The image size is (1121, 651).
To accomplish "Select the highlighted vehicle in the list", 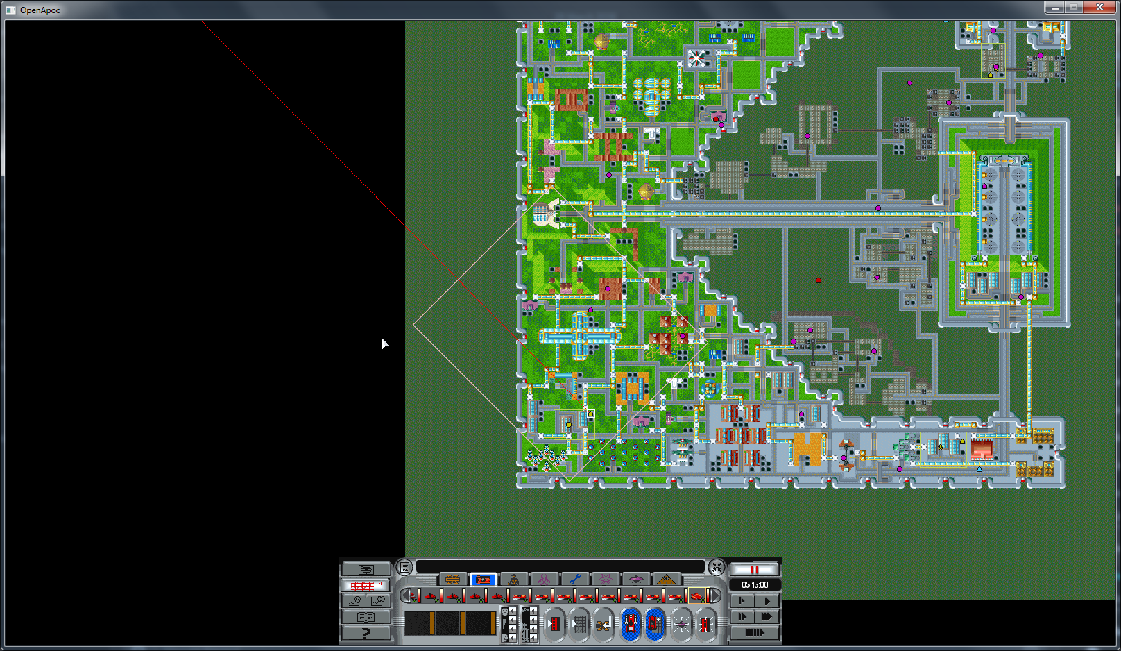I will click(699, 595).
